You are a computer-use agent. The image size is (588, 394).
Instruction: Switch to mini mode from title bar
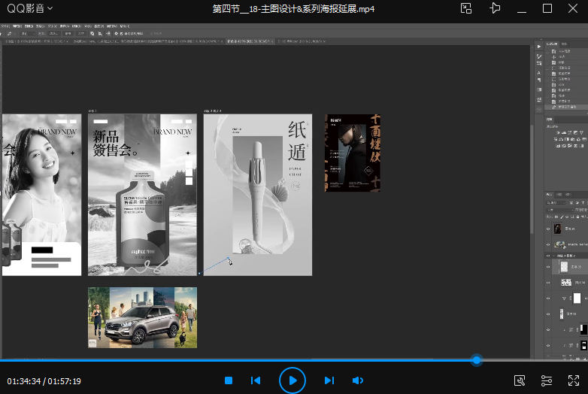[x=466, y=8]
